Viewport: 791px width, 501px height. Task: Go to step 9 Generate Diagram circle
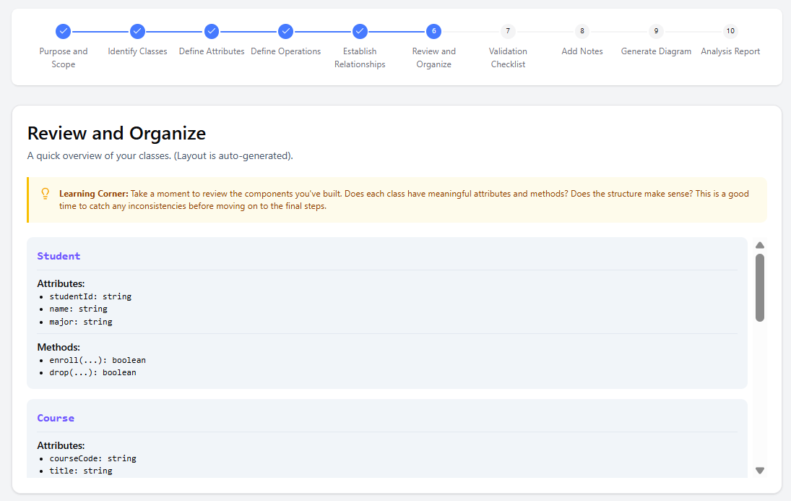point(656,31)
